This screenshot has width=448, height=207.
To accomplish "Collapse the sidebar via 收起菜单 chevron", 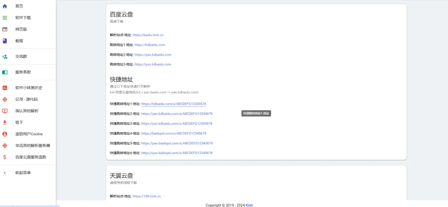I will click(5, 173).
